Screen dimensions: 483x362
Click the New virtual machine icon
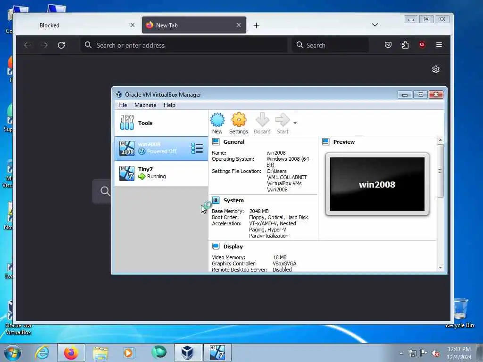click(x=217, y=123)
